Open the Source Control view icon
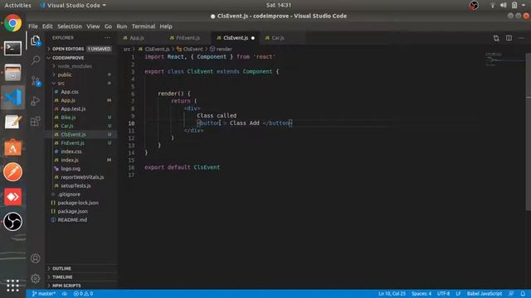 pos(36,81)
